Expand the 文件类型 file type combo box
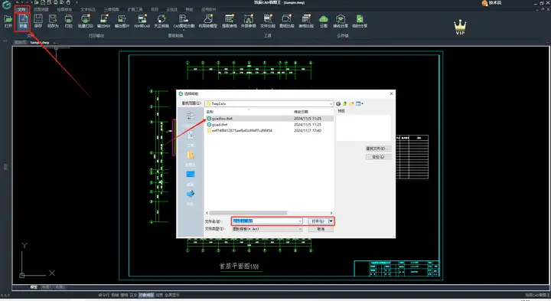551x301 pixels. click(x=267, y=229)
